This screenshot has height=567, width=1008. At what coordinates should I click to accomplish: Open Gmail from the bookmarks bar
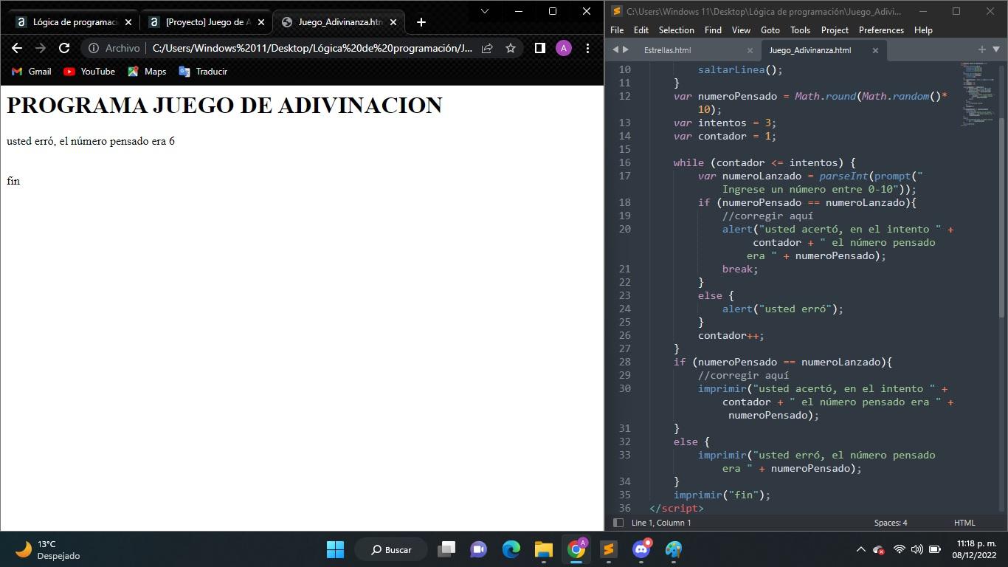[x=31, y=72]
